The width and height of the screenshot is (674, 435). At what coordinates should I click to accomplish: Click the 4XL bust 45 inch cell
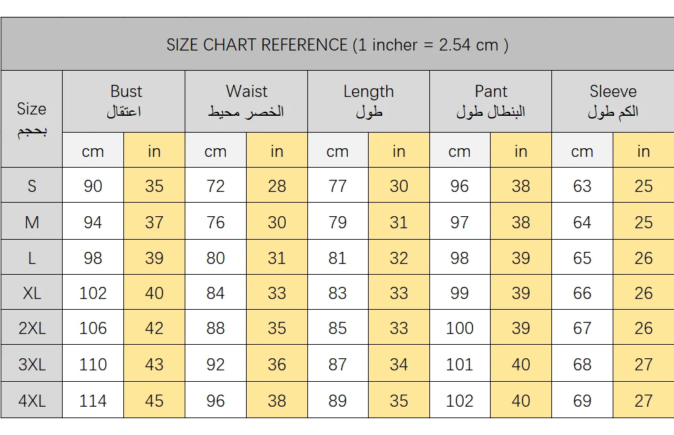154,401
